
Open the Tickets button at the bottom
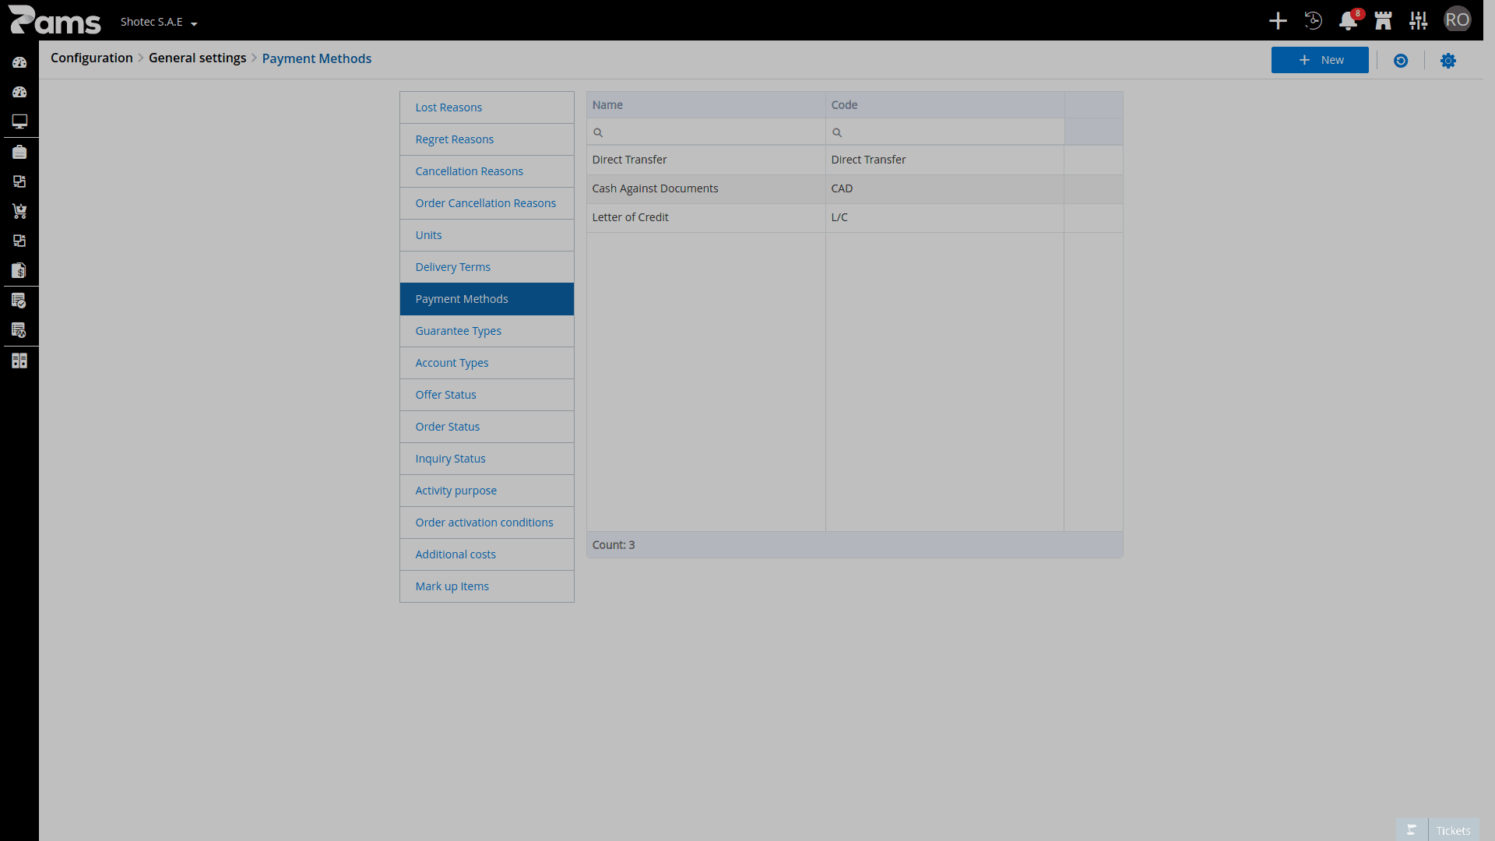click(1453, 830)
